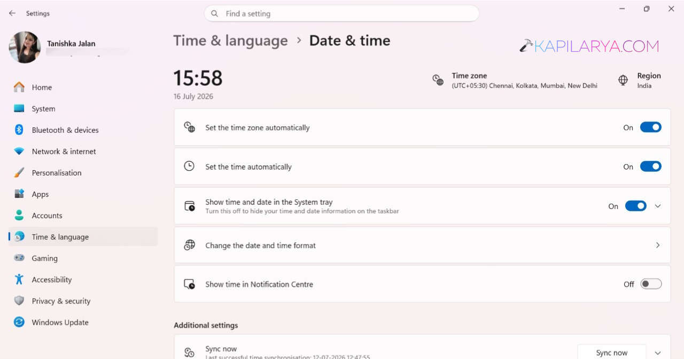
Task: Open Change the date and time format
Action: pos(422,245)
